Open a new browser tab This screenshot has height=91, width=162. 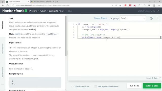pos(57,2)
